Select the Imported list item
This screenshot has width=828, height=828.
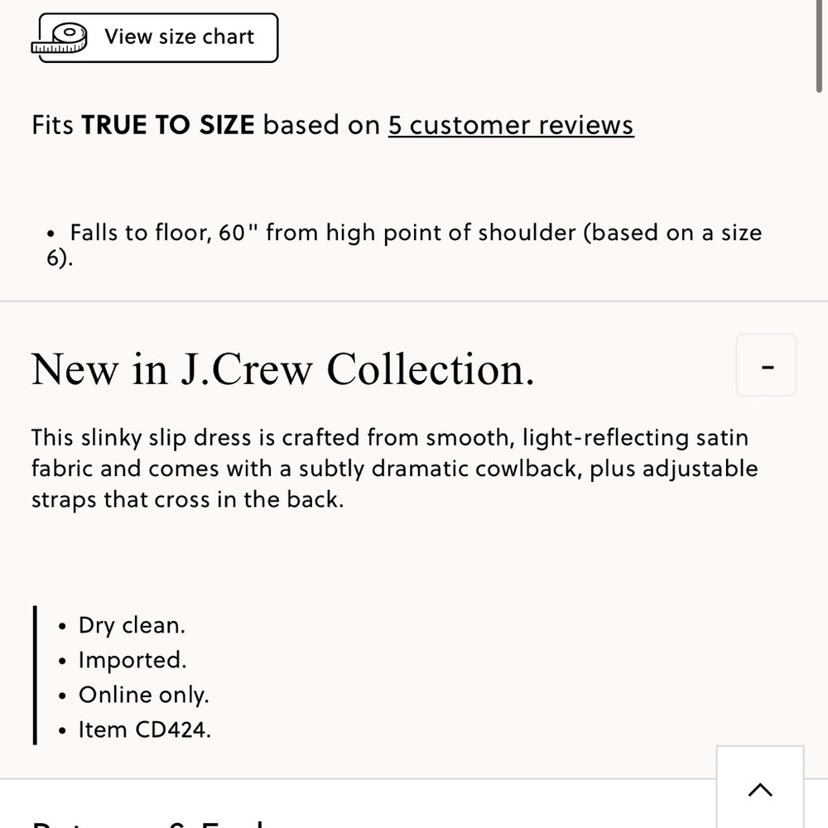132,660
